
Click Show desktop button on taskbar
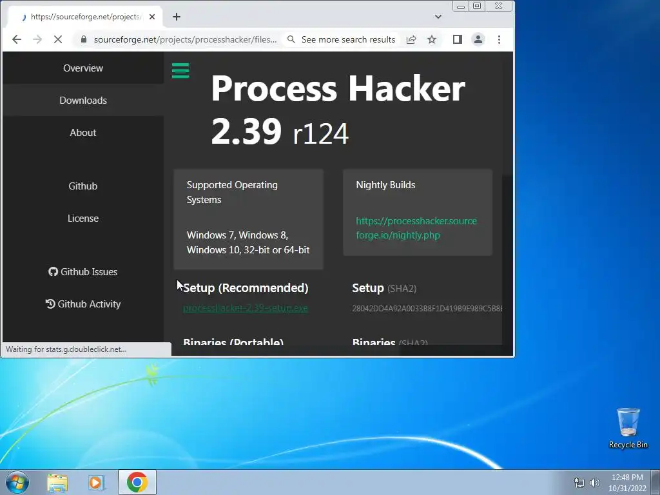[655, 482]
